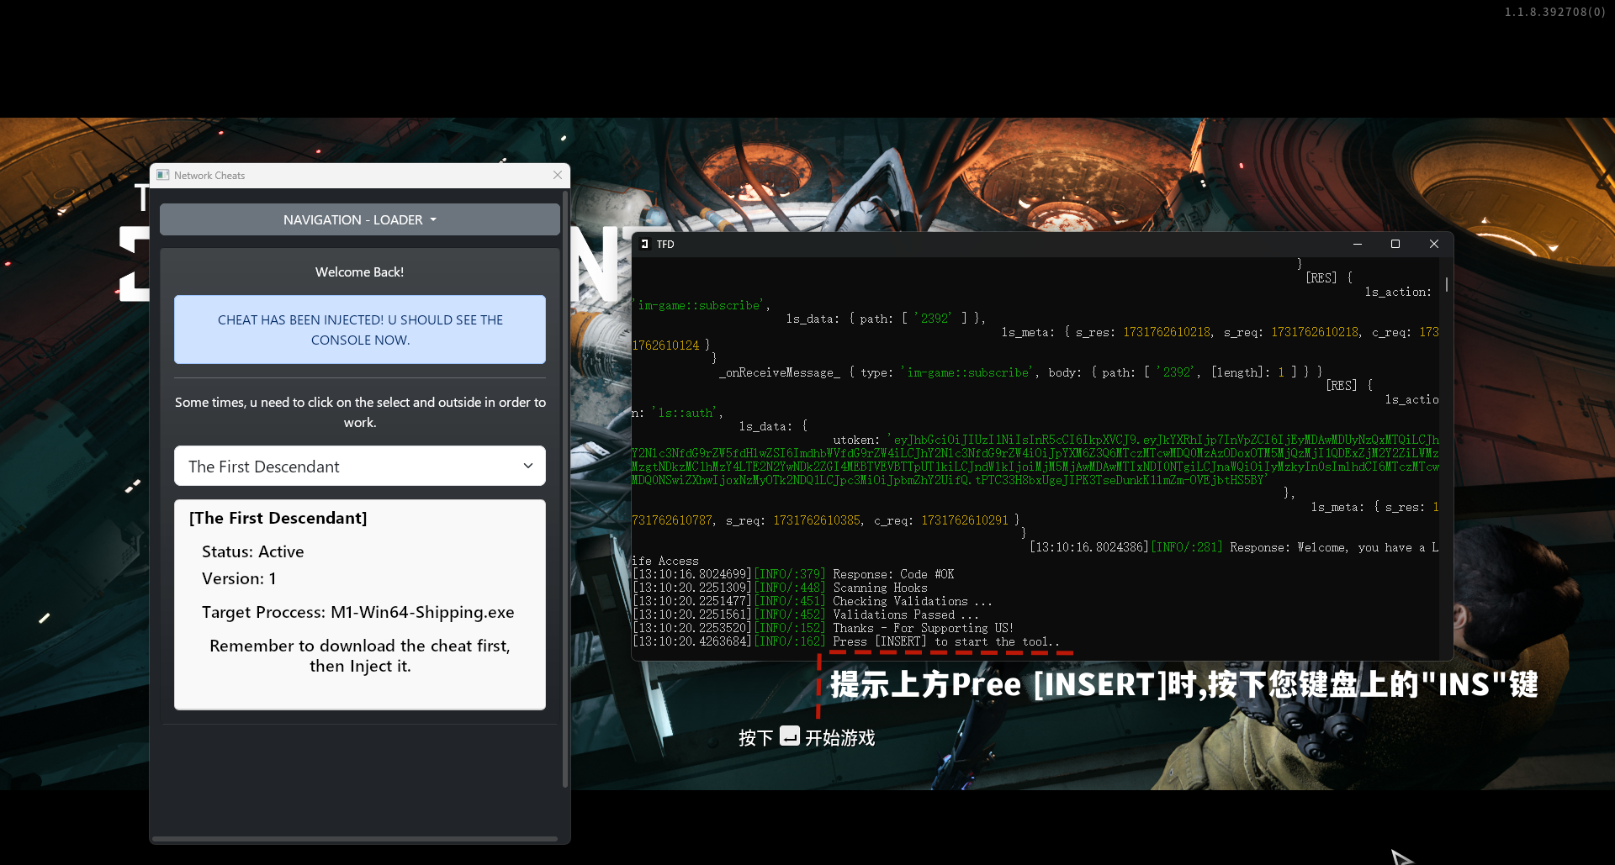Screen dimensions: 1615x865
Task: Click the Welcome Back! heading
Action: tap(359, 272)
